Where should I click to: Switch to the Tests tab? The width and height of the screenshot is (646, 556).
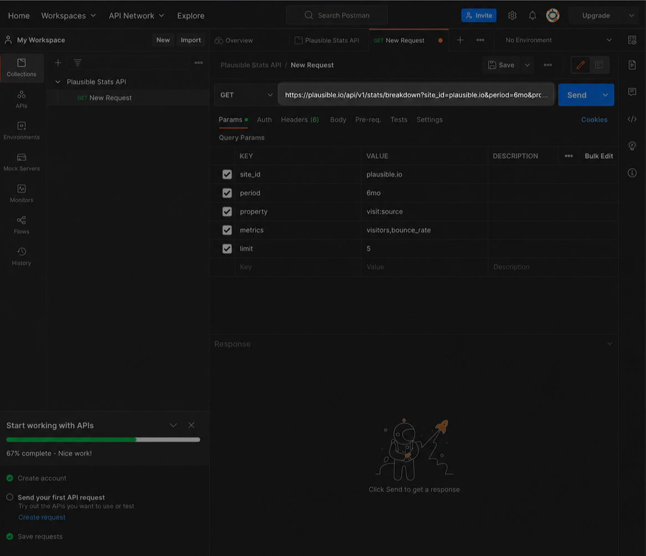399,119
